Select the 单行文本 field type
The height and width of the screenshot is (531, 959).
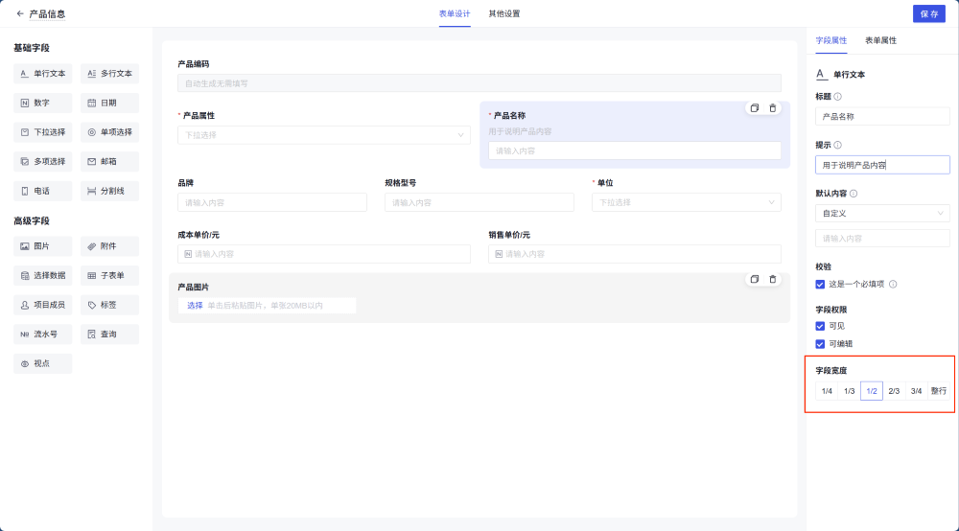(x=43, y=73)
